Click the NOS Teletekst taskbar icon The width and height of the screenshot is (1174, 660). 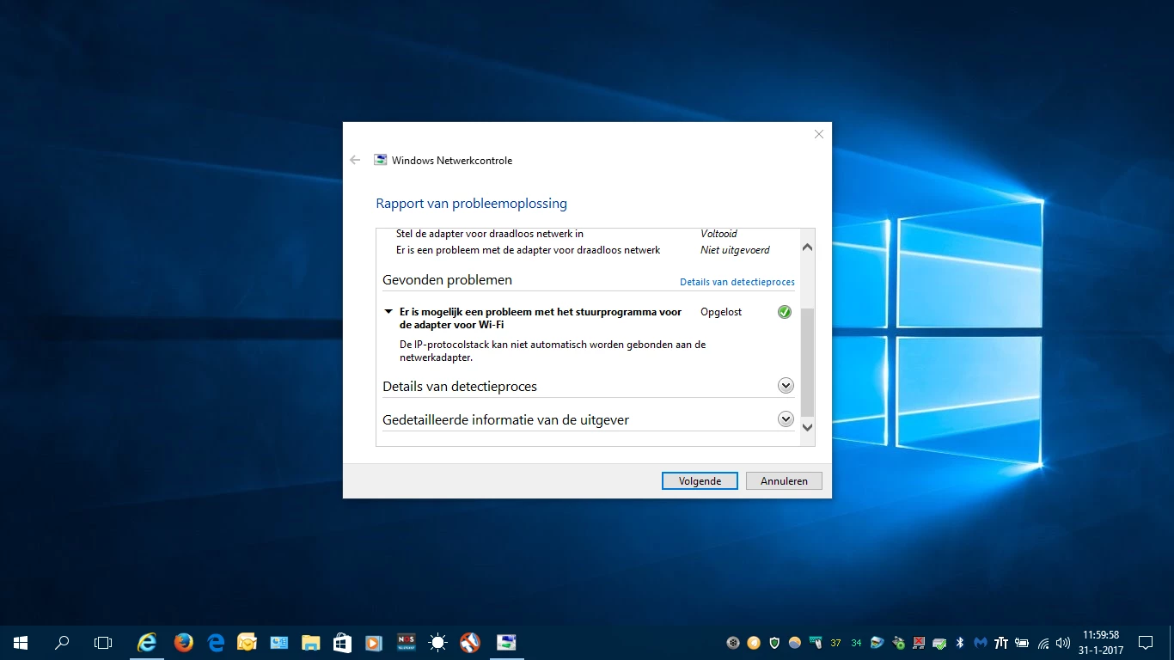406,642
